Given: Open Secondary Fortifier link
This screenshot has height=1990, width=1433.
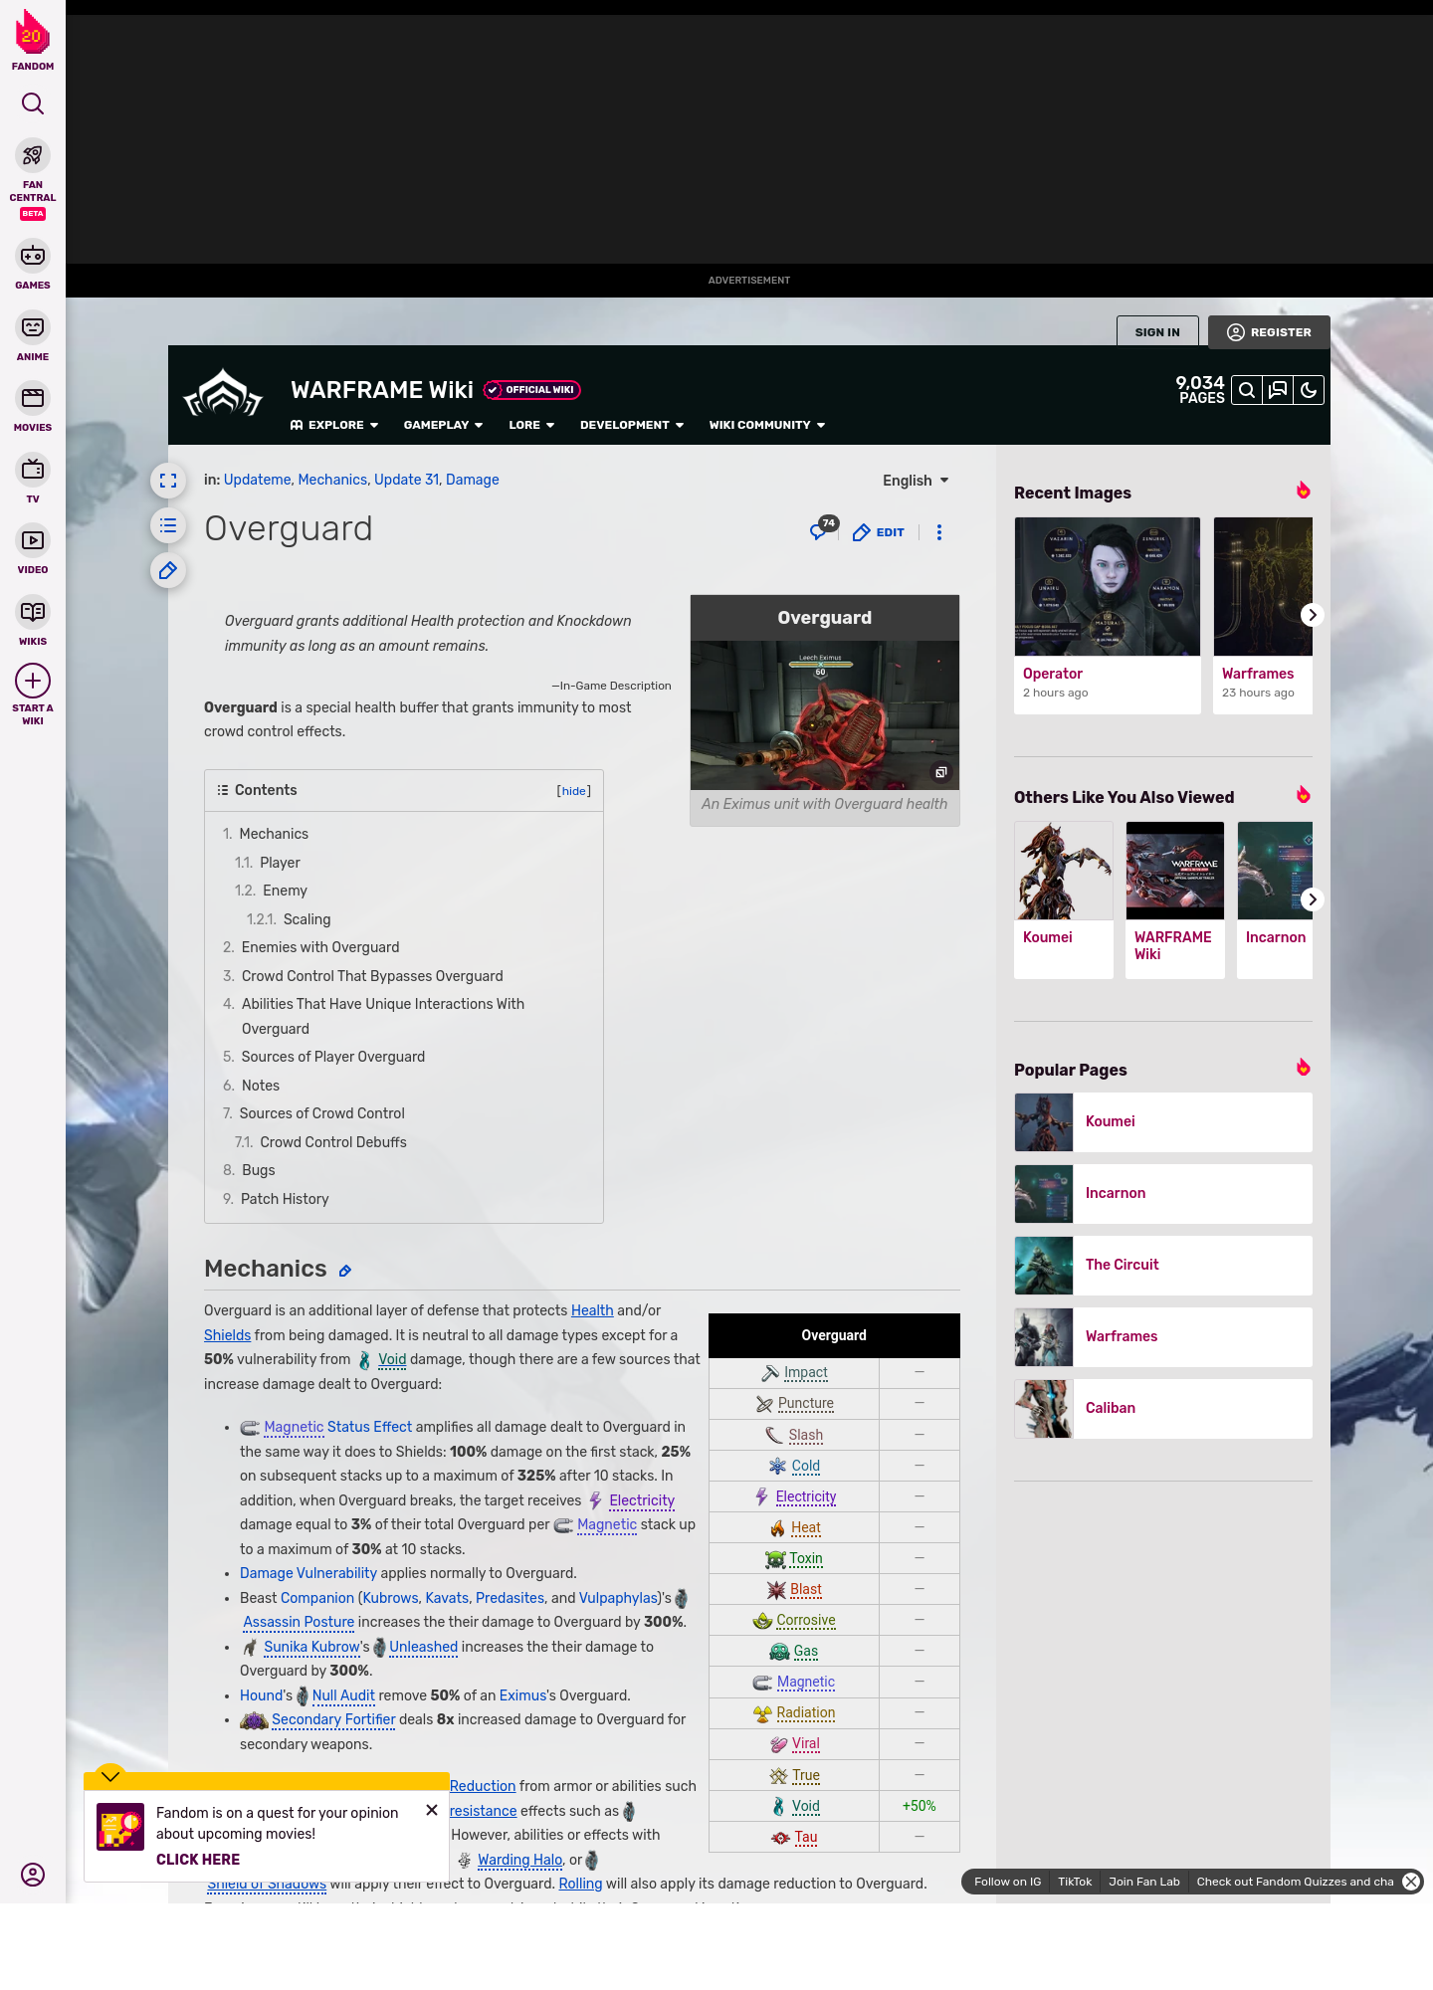Looking at the screenshot, I should pyautogui.click(x=333, y=1719).
